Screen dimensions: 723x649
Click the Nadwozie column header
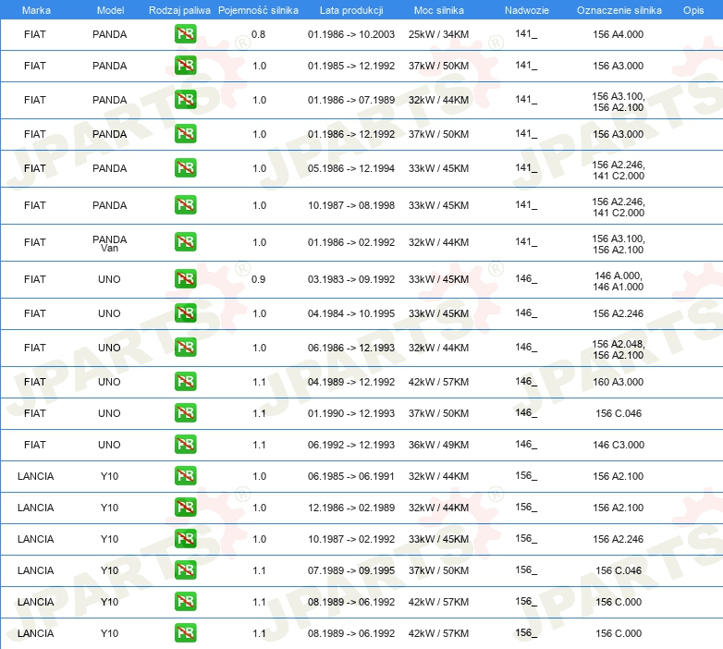click(527, 10)
